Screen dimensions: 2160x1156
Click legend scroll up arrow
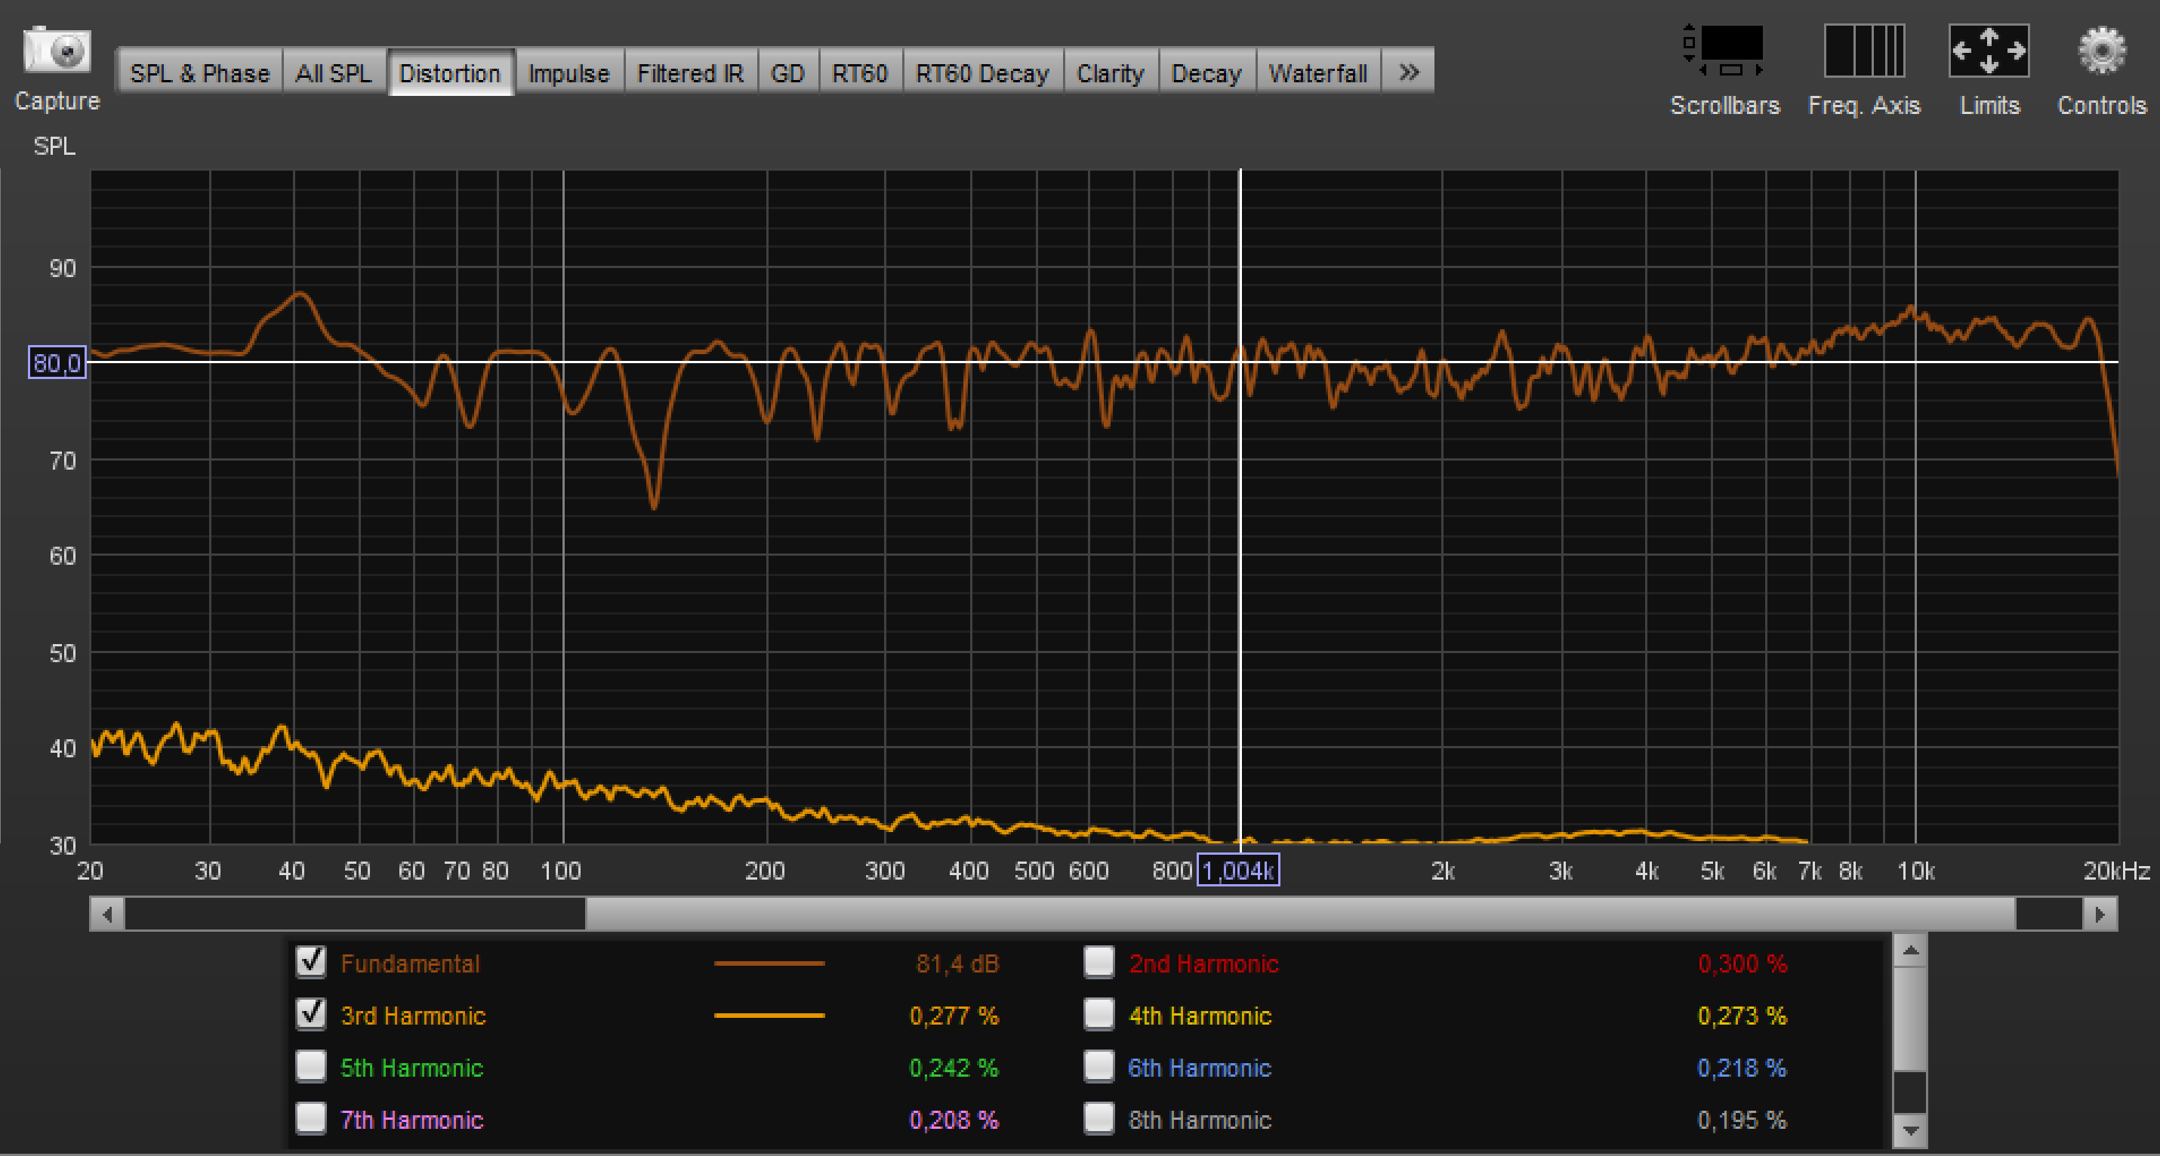(x=1910, y=951)
